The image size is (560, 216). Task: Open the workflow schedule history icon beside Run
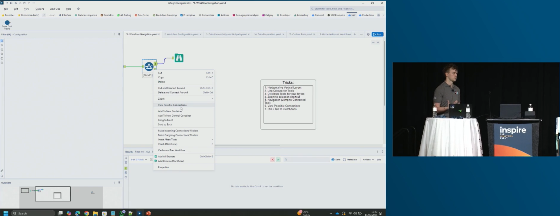pyautogui.click(x=368, y=34)
